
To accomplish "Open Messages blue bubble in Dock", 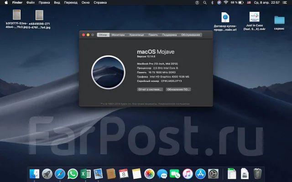I will pyautogui.click(x=162, y=174).
